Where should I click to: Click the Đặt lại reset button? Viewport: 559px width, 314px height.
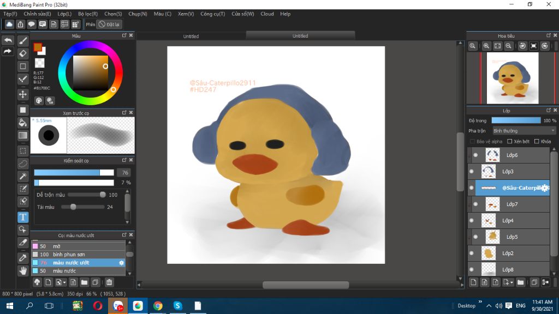point(109,25)
